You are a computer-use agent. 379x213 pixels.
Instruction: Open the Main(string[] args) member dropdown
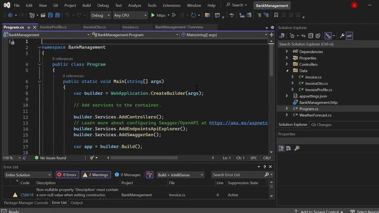[224, 35]
